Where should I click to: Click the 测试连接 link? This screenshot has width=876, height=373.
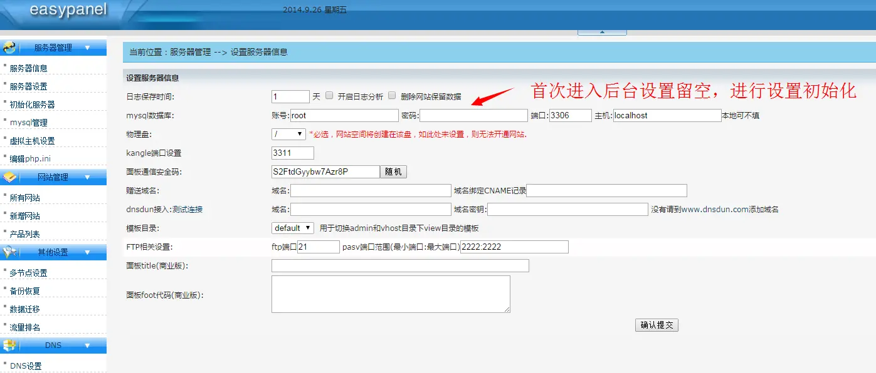coord(187,210)
